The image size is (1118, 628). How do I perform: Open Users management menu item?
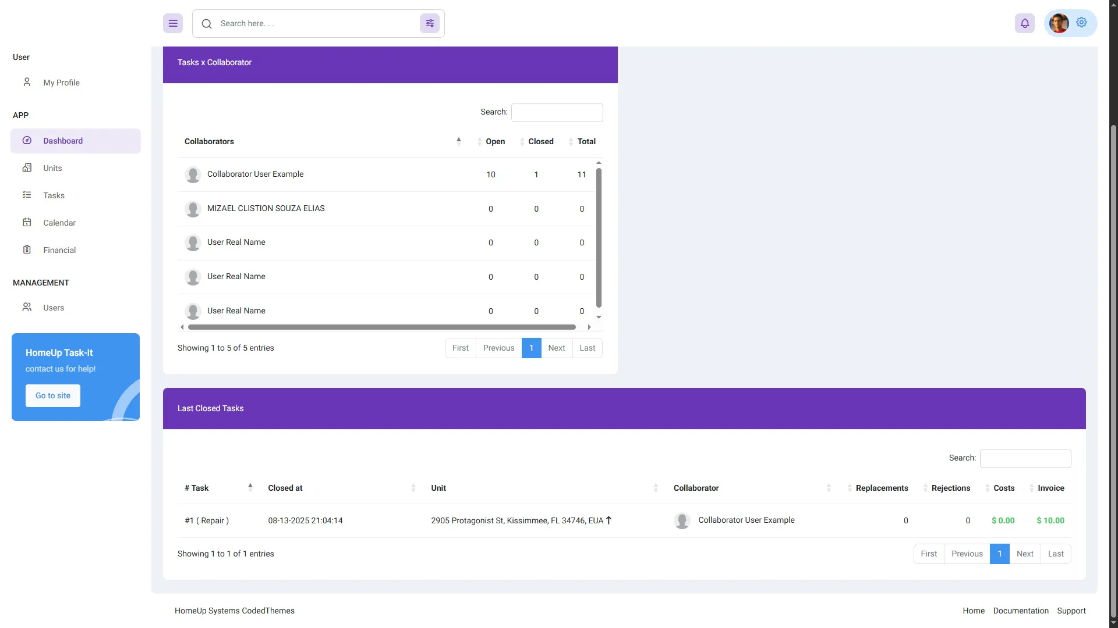(76, 308)
